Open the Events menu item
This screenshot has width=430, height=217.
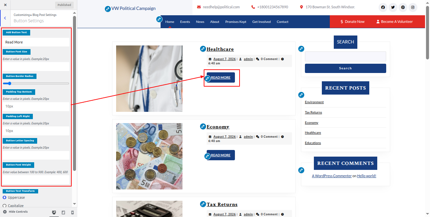(185, 22)
